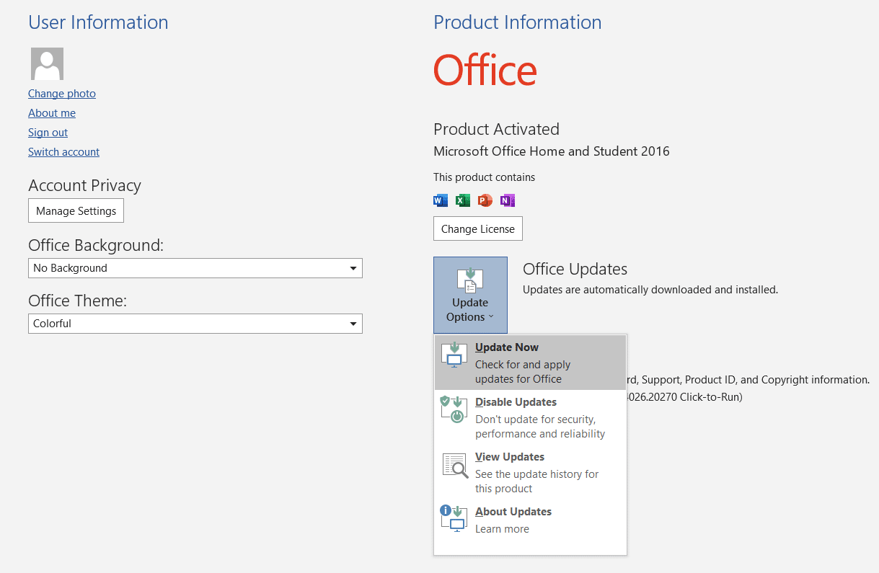Screen dimensions: 879x573
Task: Open the Change photo link
Action: 61,93
